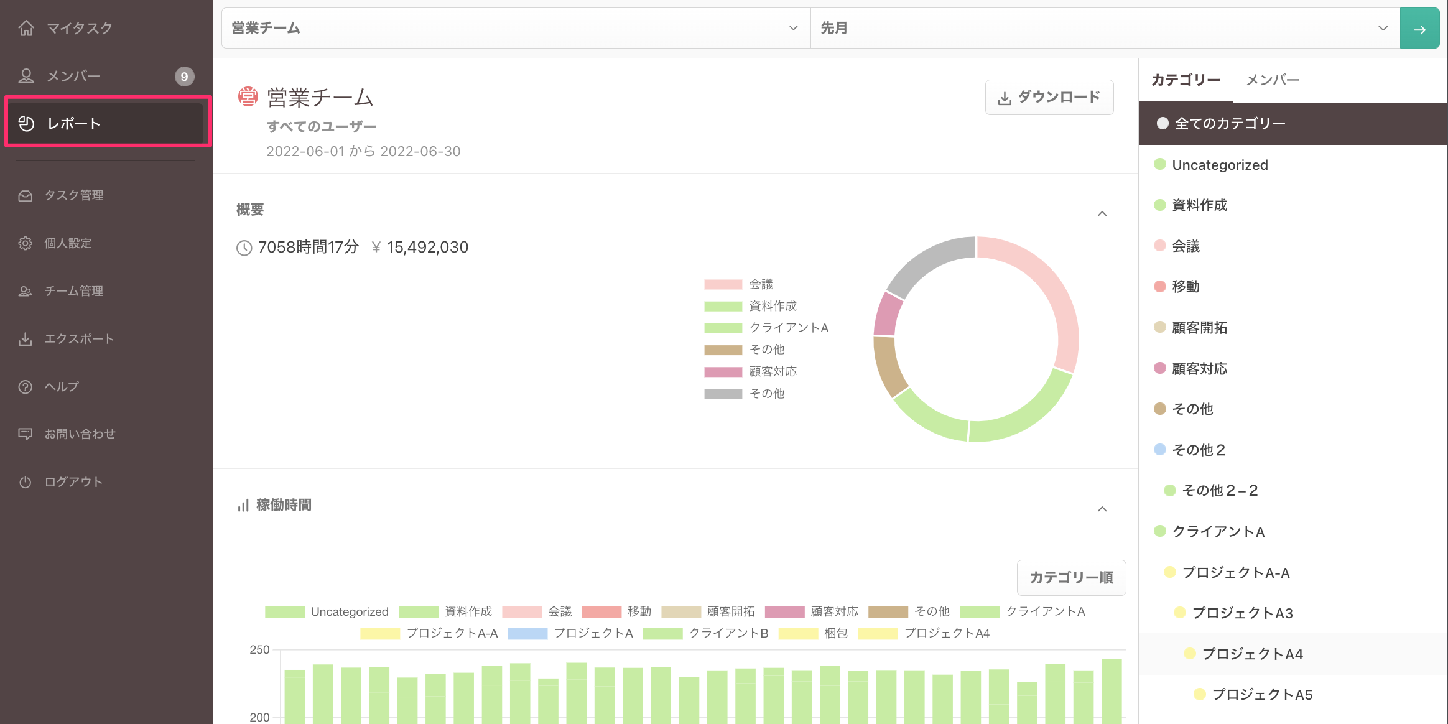
Task: Open the レポート section
Action: (75, 123)
